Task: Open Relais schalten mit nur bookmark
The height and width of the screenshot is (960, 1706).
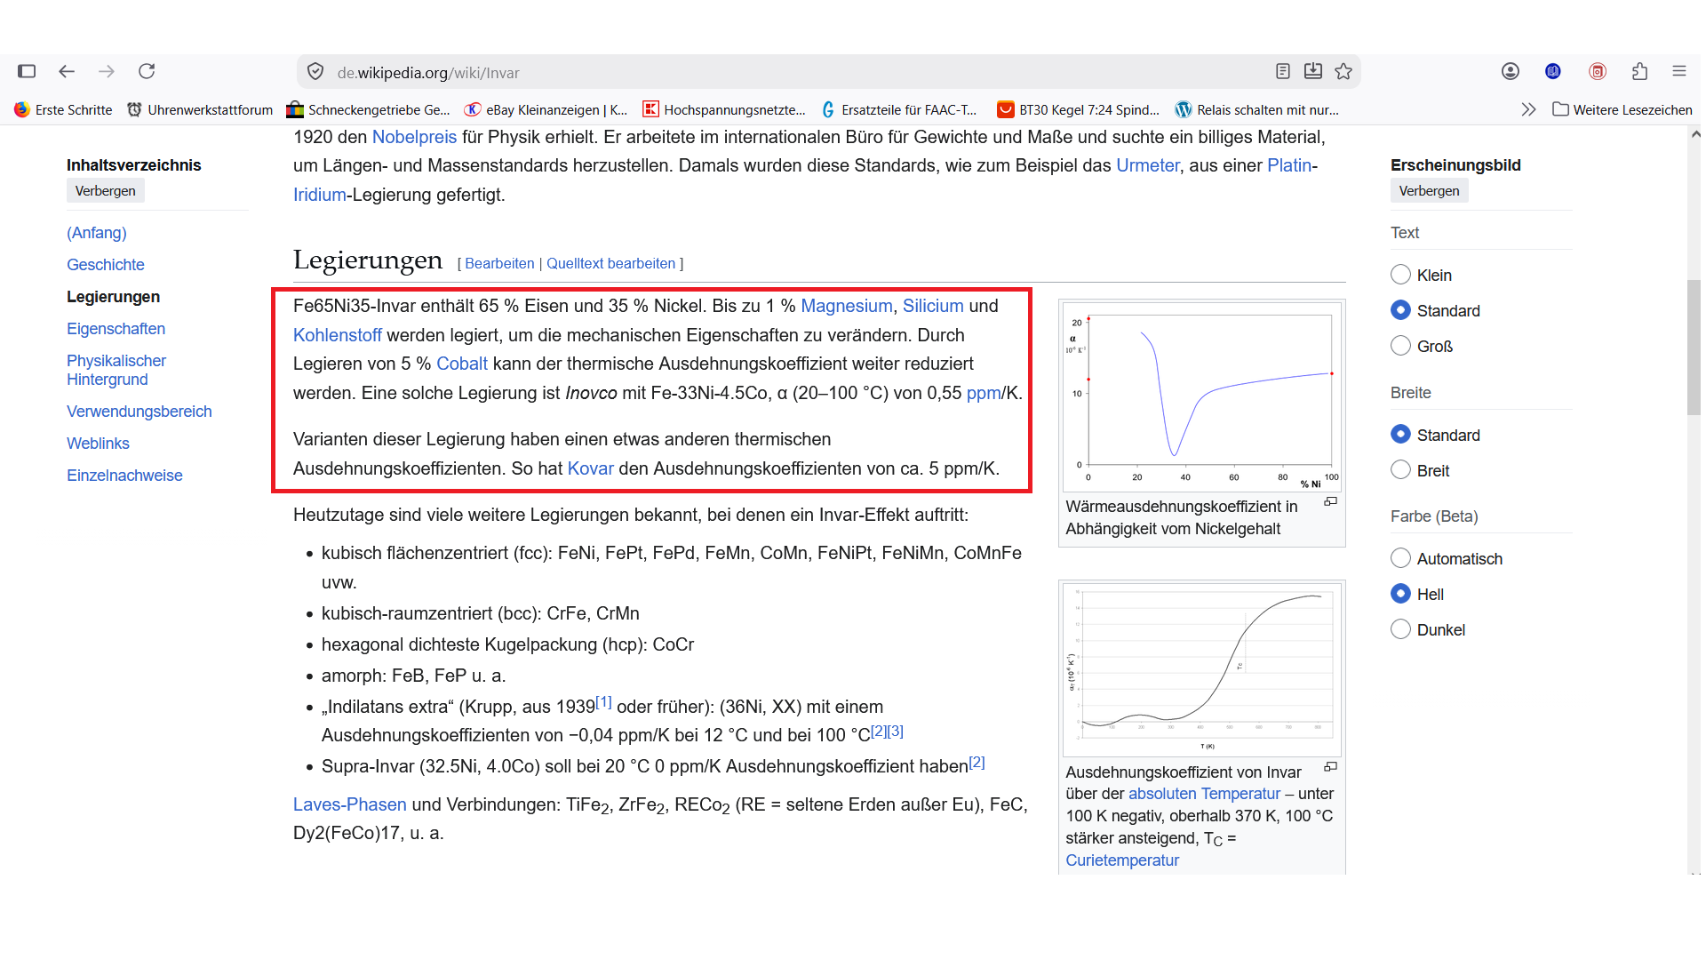Action: tap(1257, 109)
